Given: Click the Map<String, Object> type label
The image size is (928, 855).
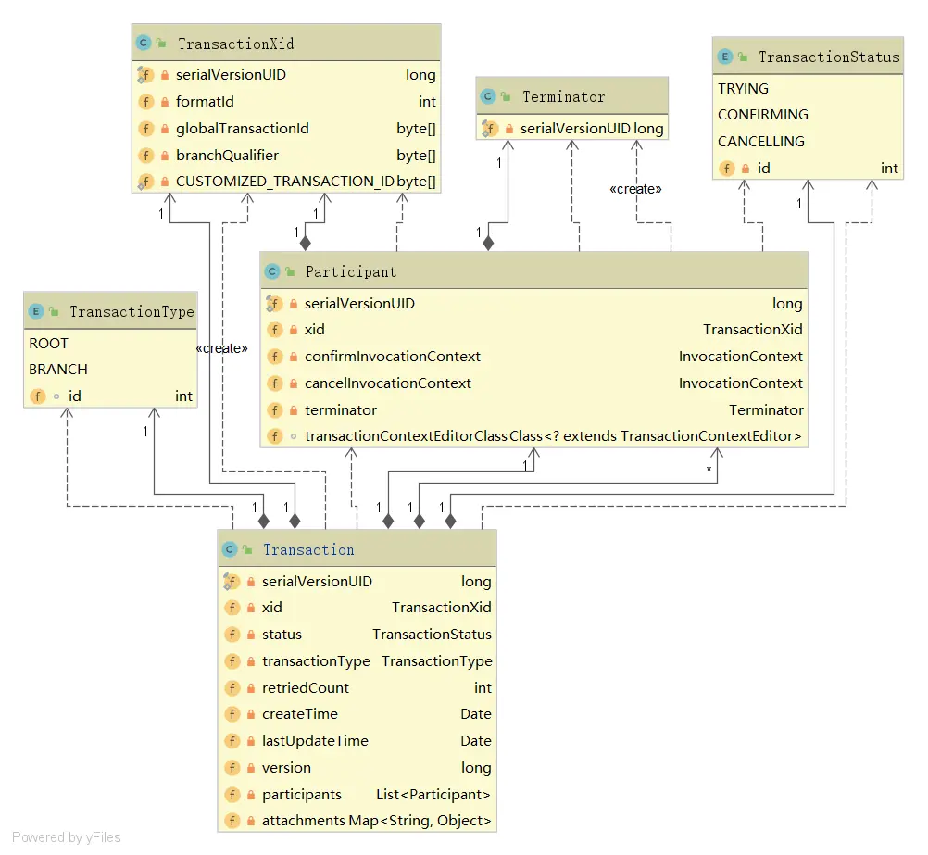Looking at the screenshot, I should tap(420, 821).
